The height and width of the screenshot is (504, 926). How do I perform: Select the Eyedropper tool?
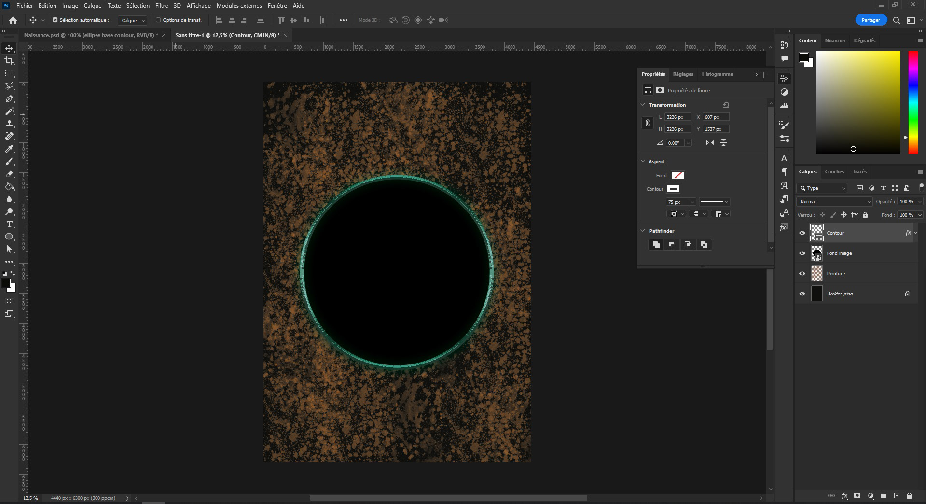tap(9, 149)
